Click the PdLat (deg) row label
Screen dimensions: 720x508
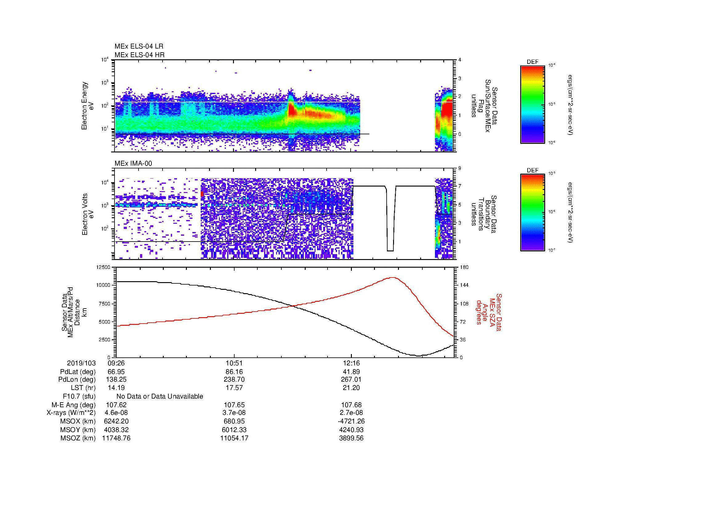[x=78, y=372]
